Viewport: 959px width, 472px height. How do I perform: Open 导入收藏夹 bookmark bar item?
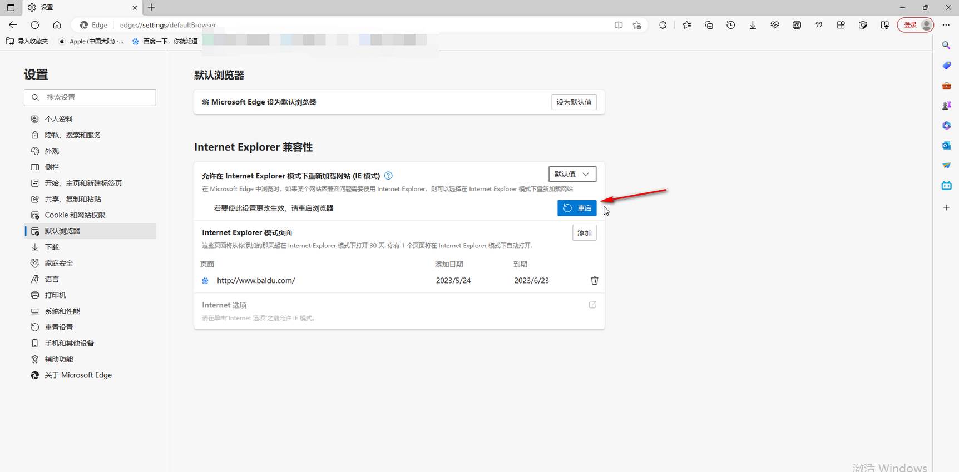pyautogui.click(x=27, y=41)
